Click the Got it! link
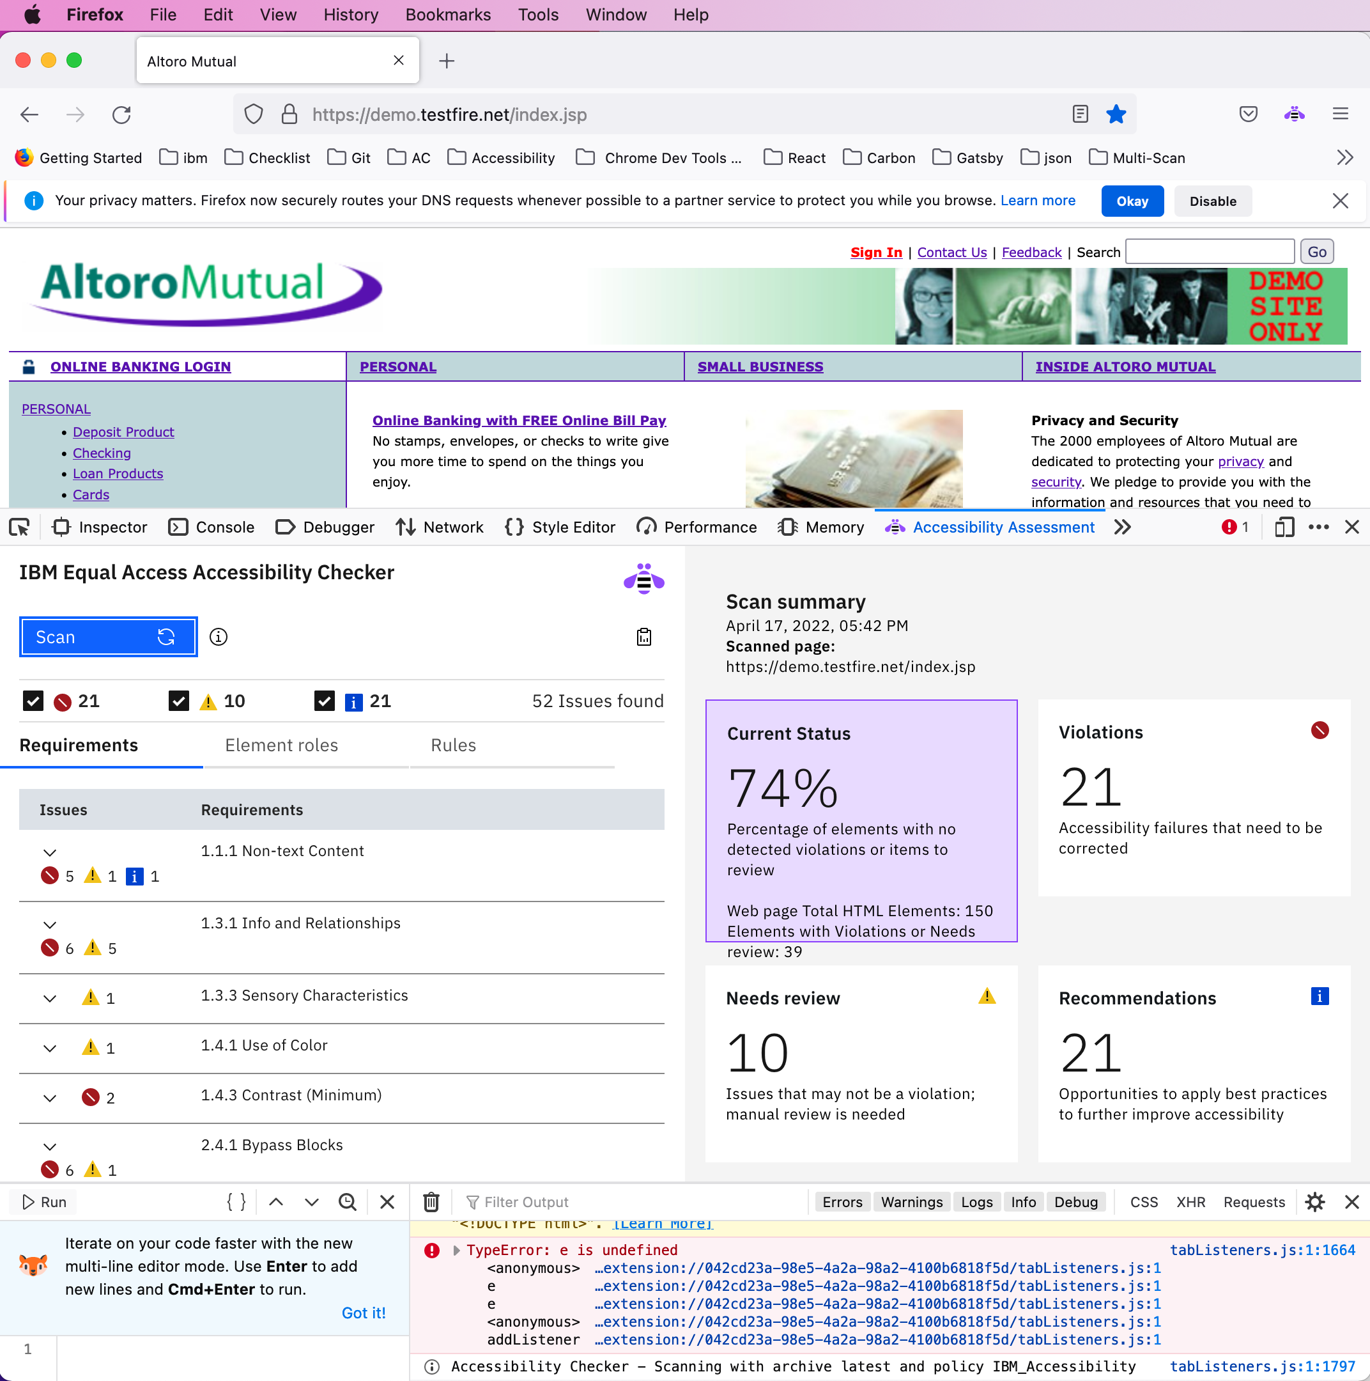The image size is (1370, 1381). [x=364, y=1313]
